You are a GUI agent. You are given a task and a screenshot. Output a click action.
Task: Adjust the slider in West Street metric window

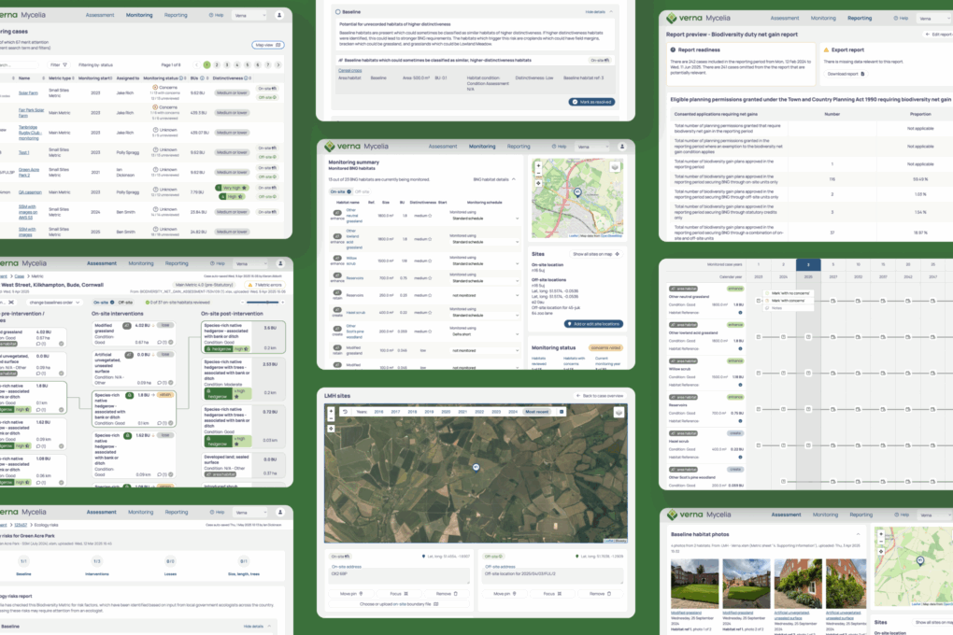click(263, 303)
